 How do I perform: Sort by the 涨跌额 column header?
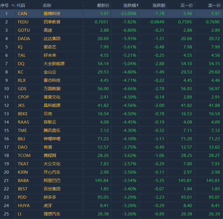click(x=159, y=6)
